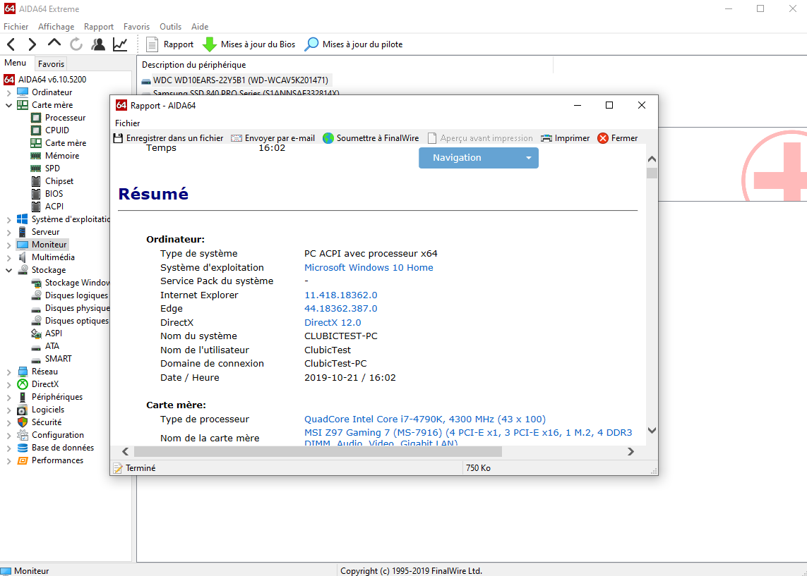
Task: Click Envoyer par e-mail
Action: pos(273,138)
